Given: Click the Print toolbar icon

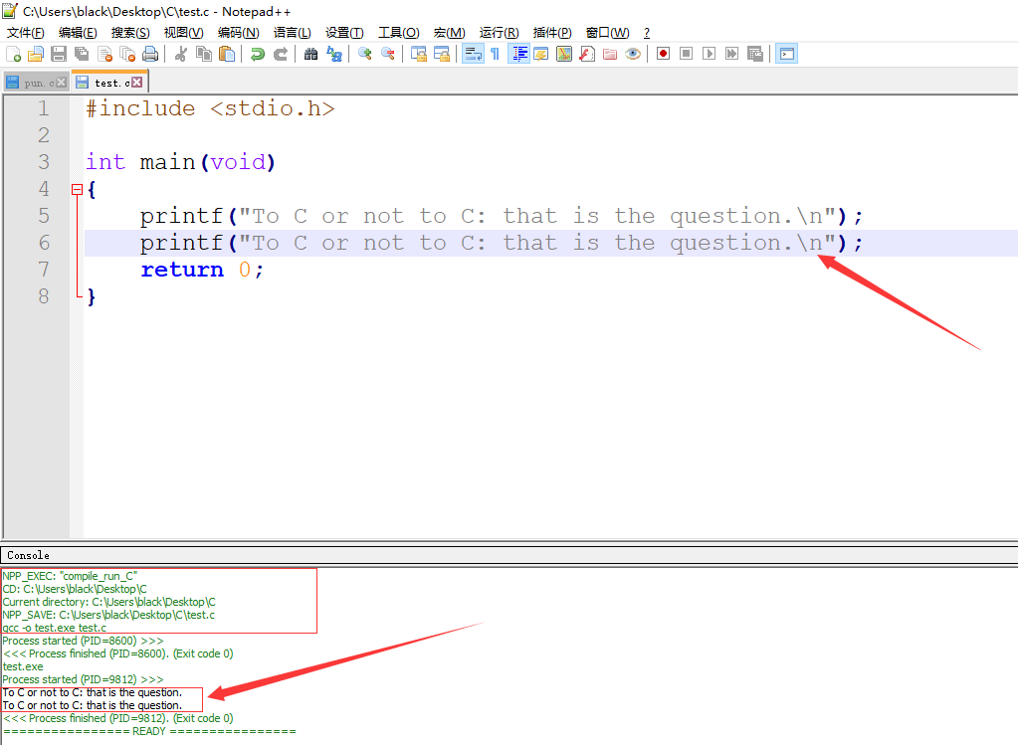Looking at the screenshot, I should tap(150, 54).
